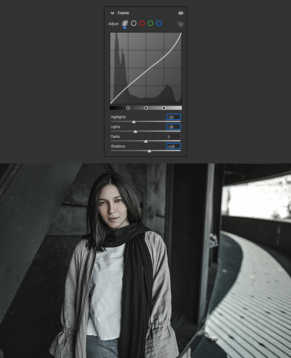
Task: Click the Lights value field showing -30
Action: [x=174, y=127]
